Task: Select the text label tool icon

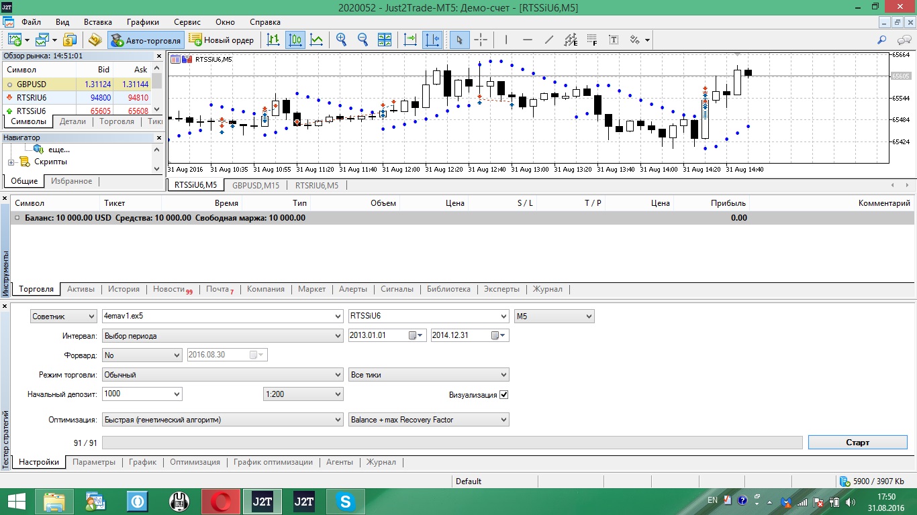Action: point(614,40)
